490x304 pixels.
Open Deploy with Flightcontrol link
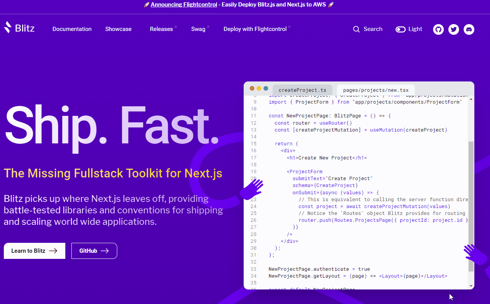(x=257, y=29)
